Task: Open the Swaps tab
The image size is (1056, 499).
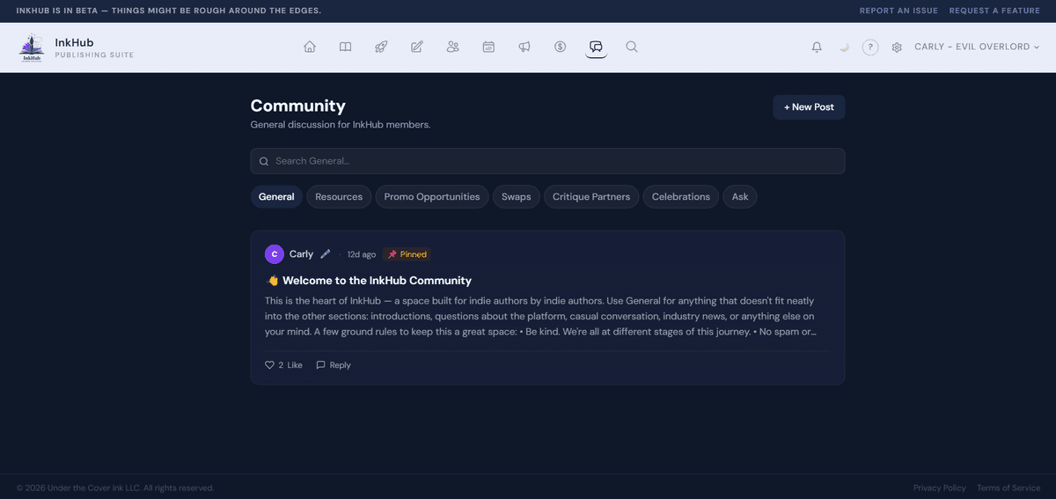Action: (x=517, y=197)
